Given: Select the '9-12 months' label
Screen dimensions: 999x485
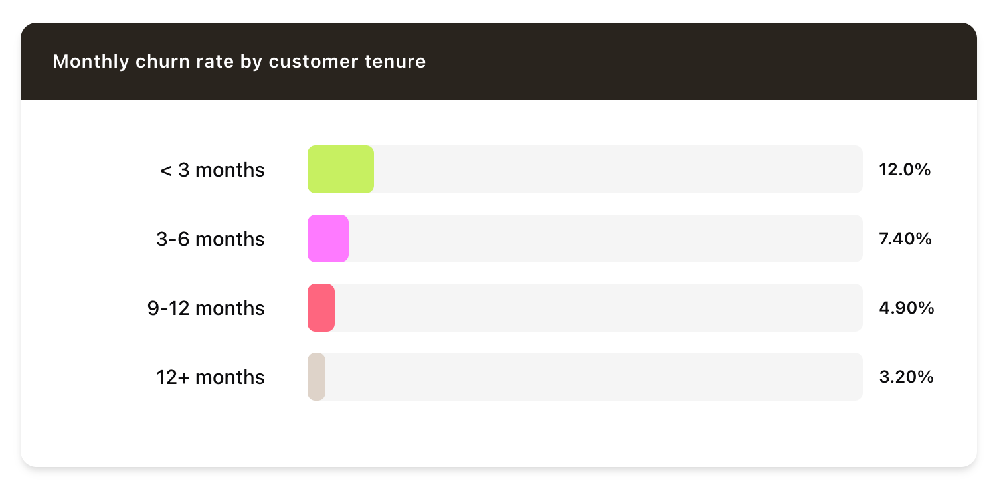Looking at the screenshot, I should 206,308.
